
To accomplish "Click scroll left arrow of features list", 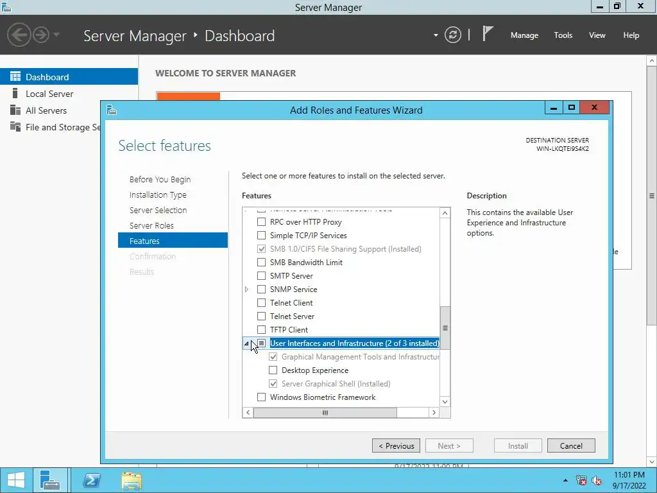I will click(248, 413).
